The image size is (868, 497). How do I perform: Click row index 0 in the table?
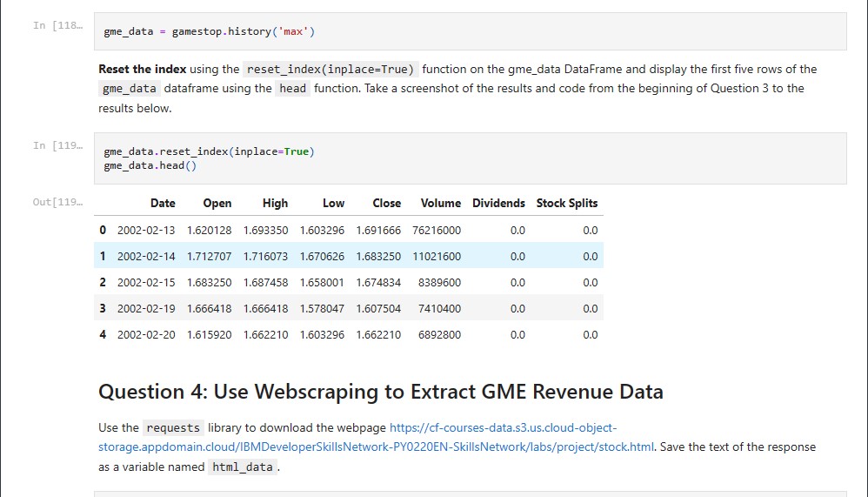tap(103, 230)
